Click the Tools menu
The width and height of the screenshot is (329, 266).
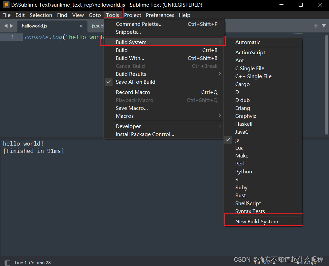point(113,15)
